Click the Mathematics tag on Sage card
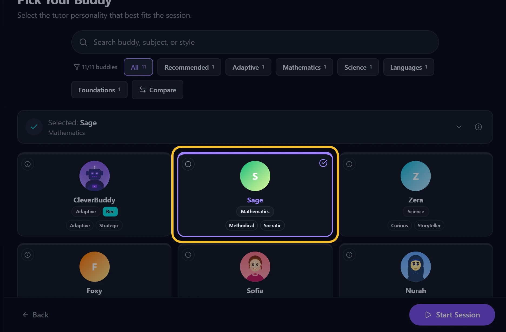This screenshot has height=332, width=506. pyautogui.click(x=255, y=212)
